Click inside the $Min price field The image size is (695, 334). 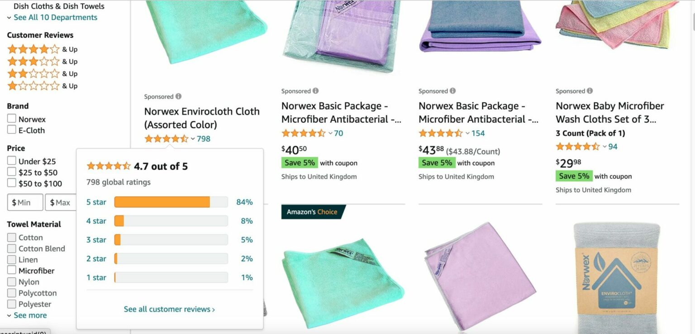point(25,202)
